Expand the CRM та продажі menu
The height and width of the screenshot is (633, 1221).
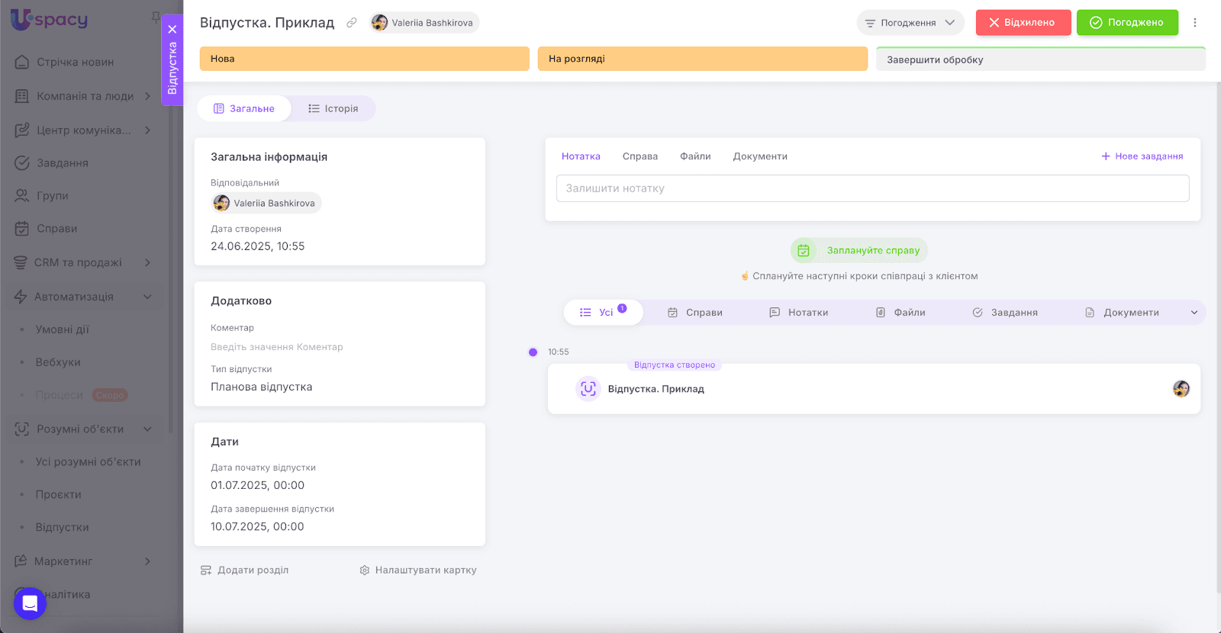147,262
